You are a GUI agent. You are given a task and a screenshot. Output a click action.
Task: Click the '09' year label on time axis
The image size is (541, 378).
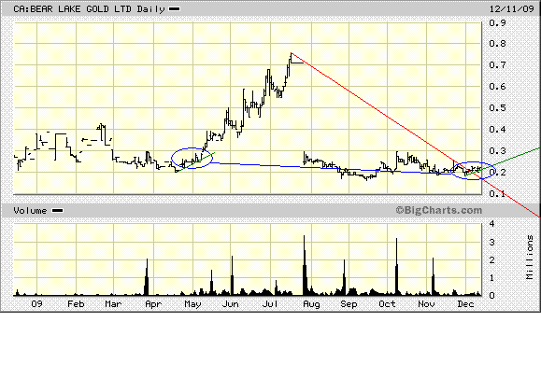(37, 304)
